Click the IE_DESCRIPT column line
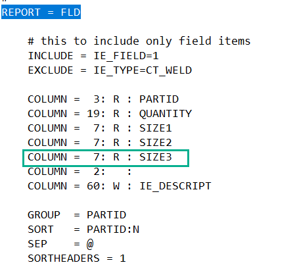 [x=120, y=186]
